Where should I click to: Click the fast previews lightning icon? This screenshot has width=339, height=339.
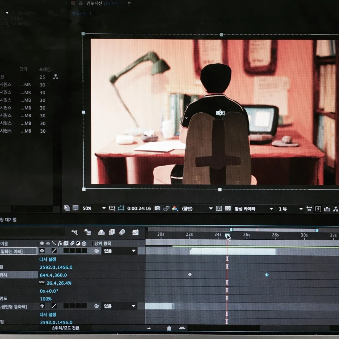pos(318,209)
